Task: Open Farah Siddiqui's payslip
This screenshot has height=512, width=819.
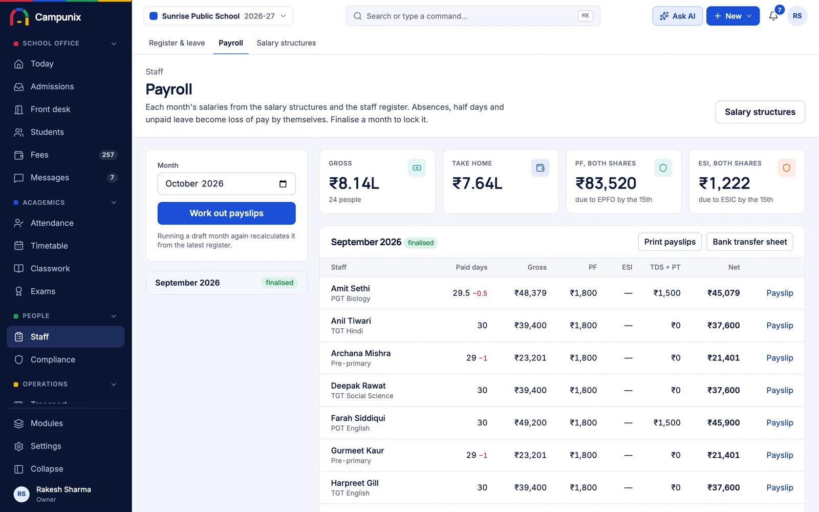Action: [x=780, y=423]
